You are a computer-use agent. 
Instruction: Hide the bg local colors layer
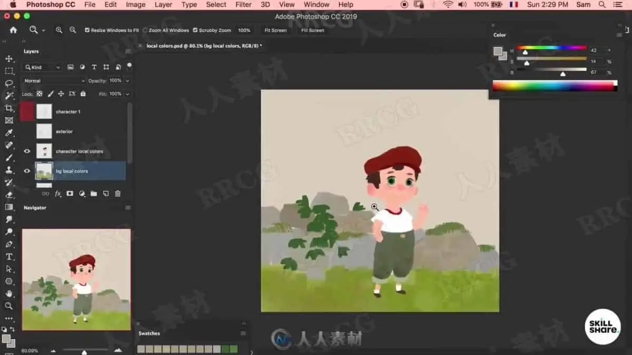coord(27,171)
